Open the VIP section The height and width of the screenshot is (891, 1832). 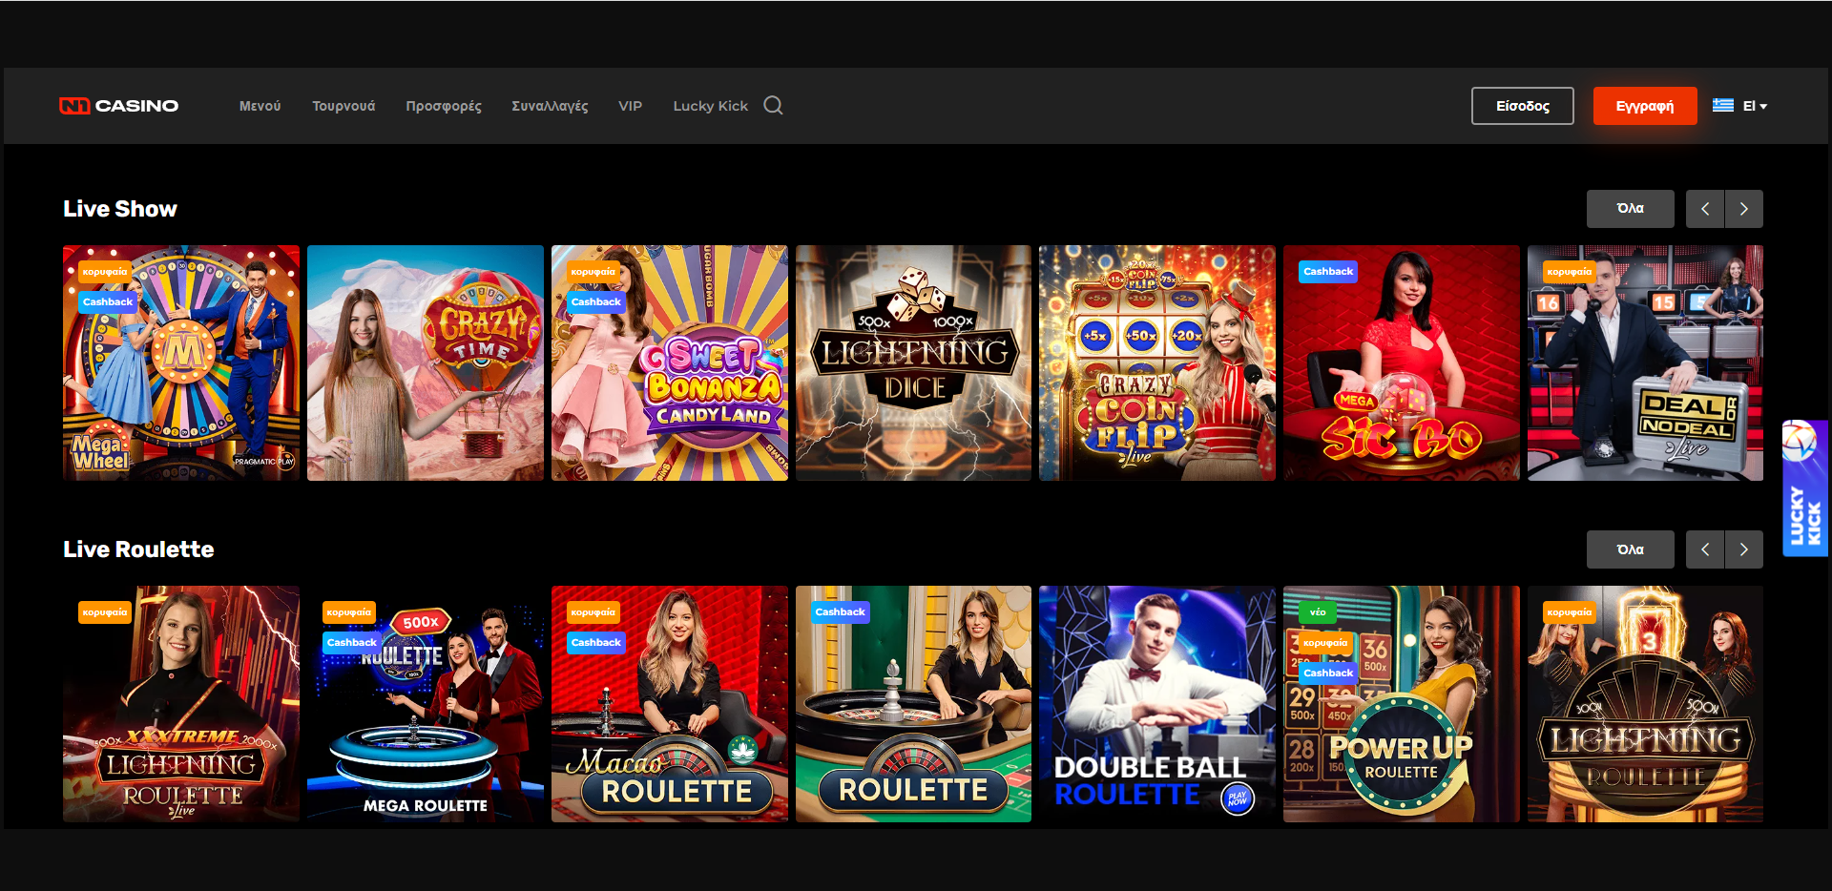630,106
